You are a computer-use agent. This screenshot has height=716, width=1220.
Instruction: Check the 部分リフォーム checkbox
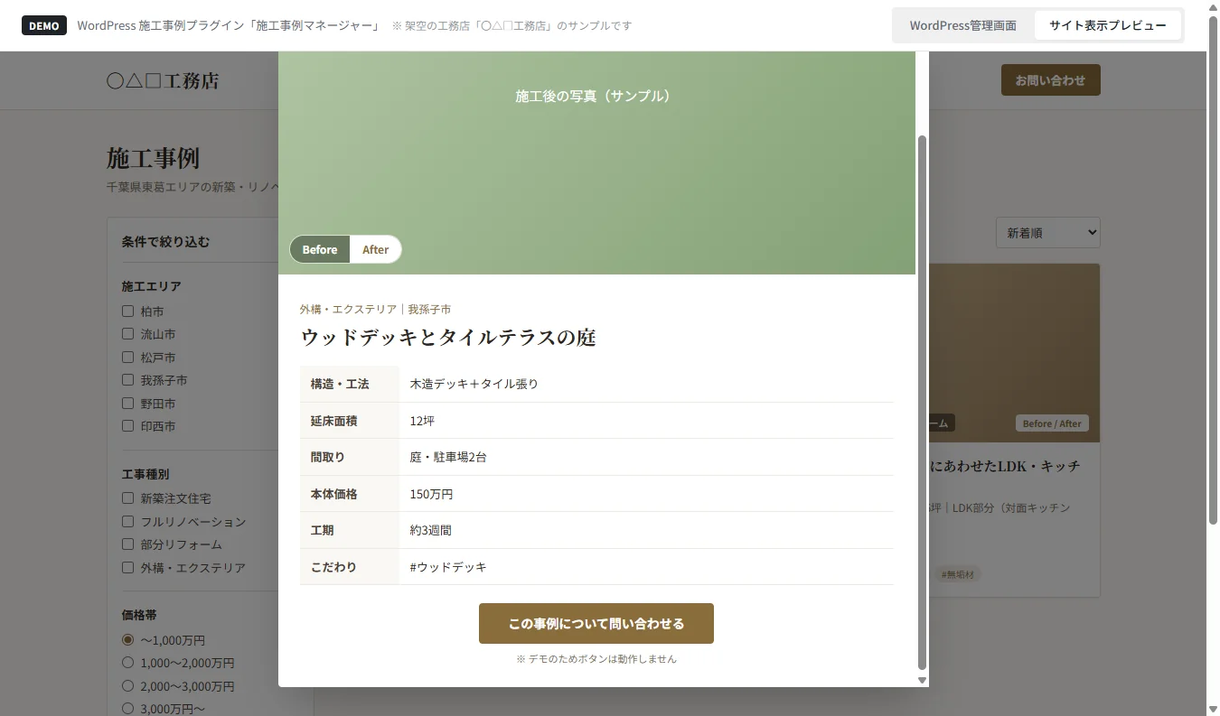[x=127, y=544]
